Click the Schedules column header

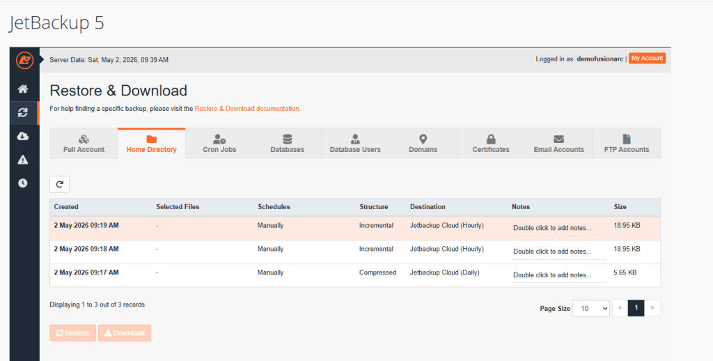tap(274, 207)
